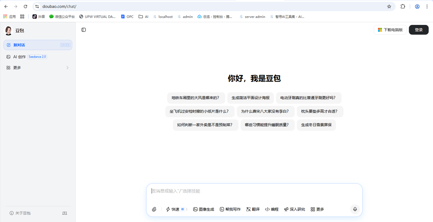Open the 微信公众平台 bookmark
The image size is (433, 222).
coord(64,16)
